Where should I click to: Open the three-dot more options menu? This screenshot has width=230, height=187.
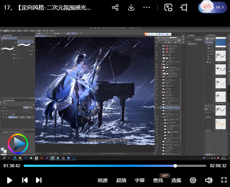tap(147, 7)
